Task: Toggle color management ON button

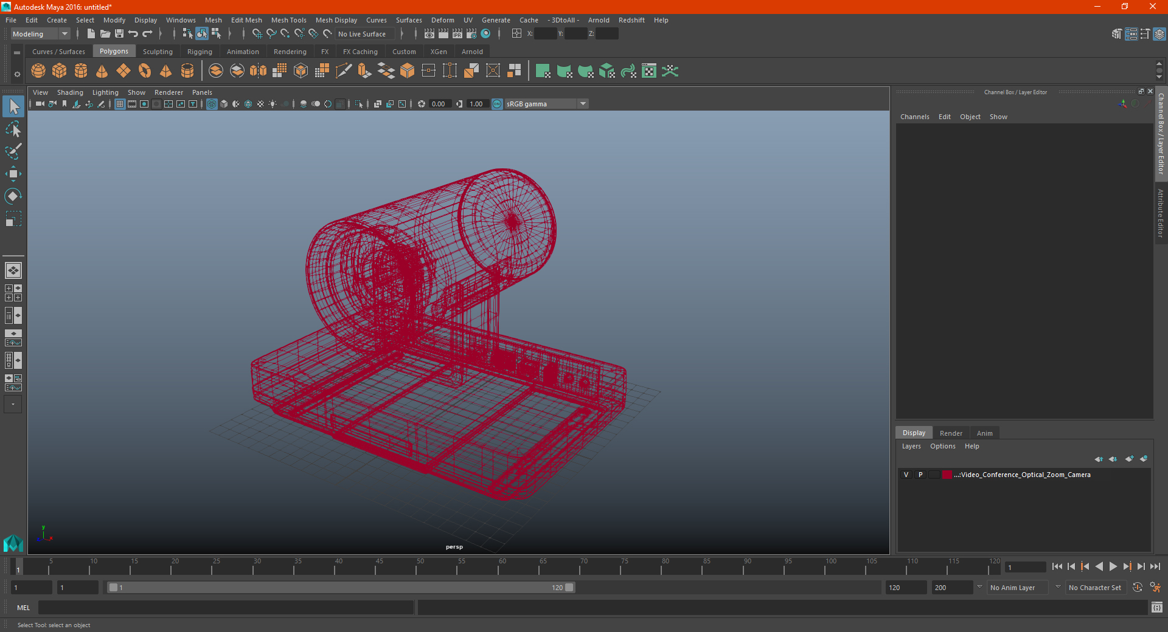Action: coord(497,104)
